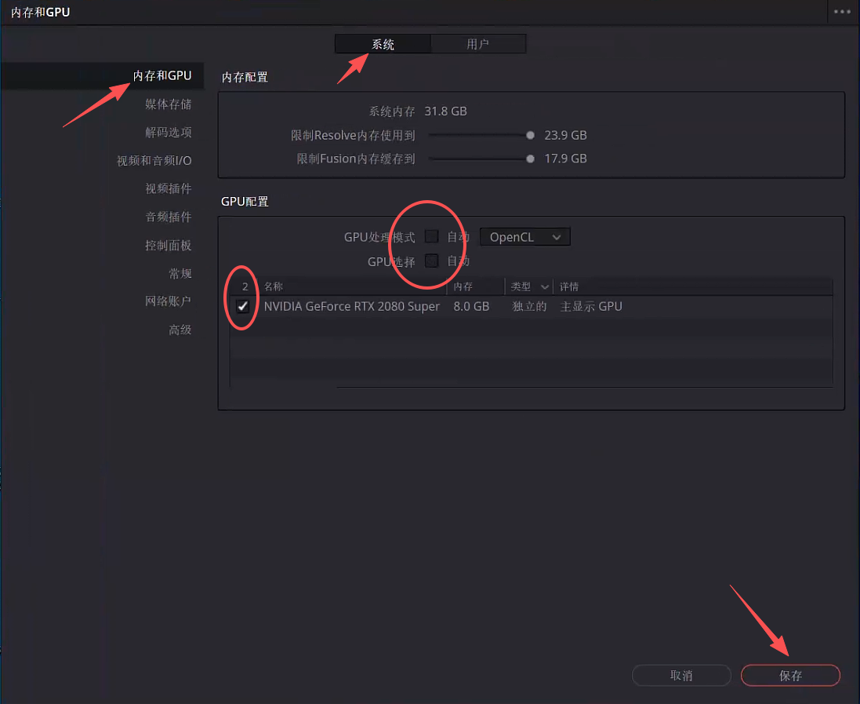This screenshot has width=860, height=704.
Task: Open the 视频和音频I/O settings page
Action: tap(154, 160)
